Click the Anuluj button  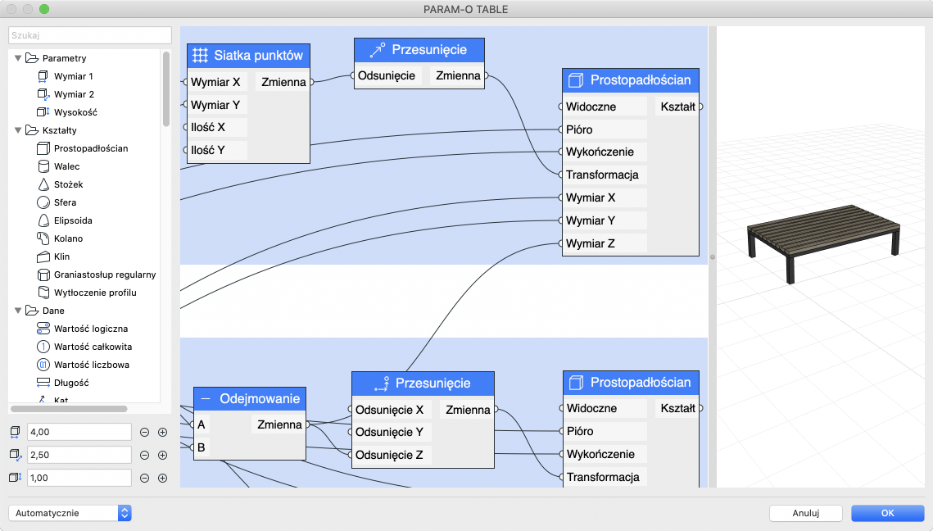pyautogui.click(x=805, y=513)
